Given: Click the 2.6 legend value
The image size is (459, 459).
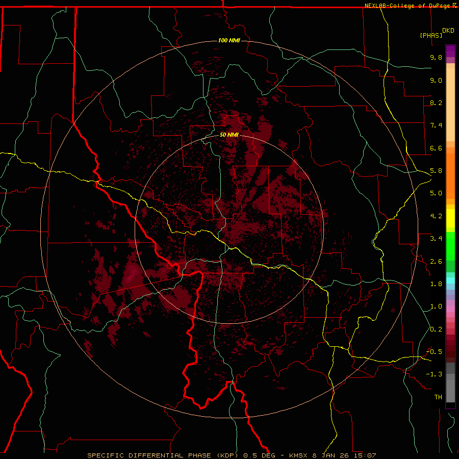Looking at the screenshot, I should point(436,262).
